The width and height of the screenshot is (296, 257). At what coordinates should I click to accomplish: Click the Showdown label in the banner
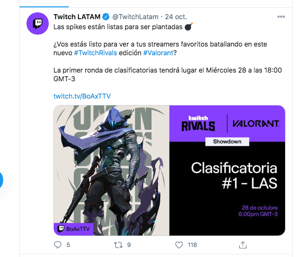pos(227,142)
